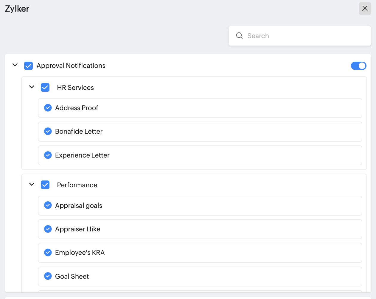Click the search magnifier icon

pos(239,36)
